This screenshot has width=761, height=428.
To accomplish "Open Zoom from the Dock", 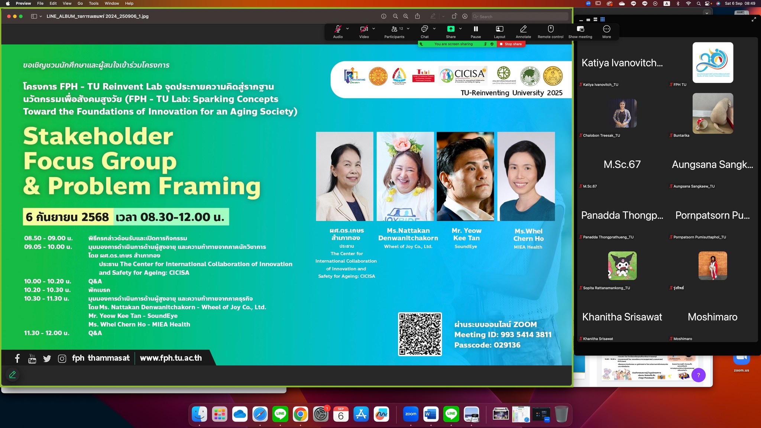I will (411, 414).
